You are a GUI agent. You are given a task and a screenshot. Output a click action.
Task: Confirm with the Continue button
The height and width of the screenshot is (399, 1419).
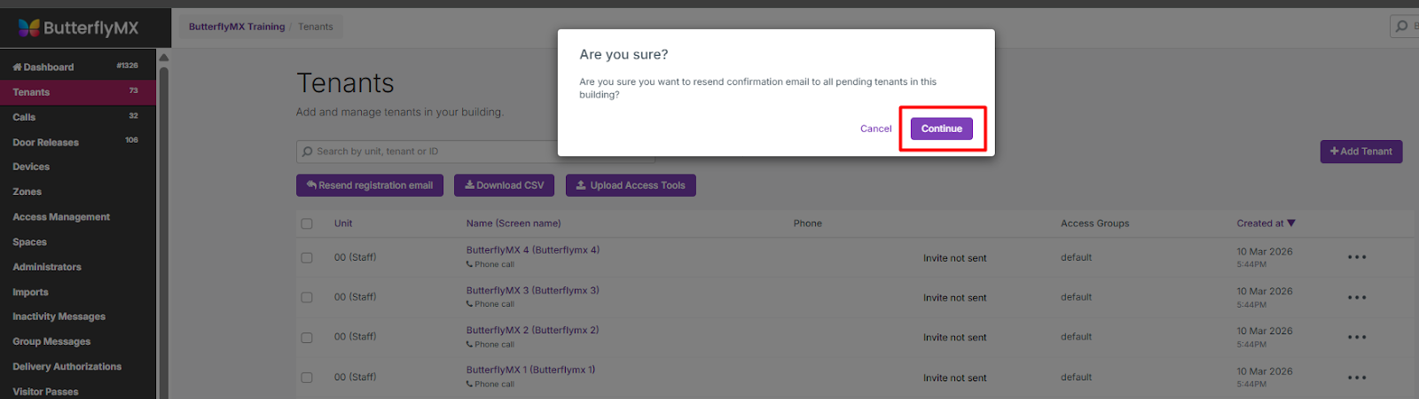tap(941, 129)
